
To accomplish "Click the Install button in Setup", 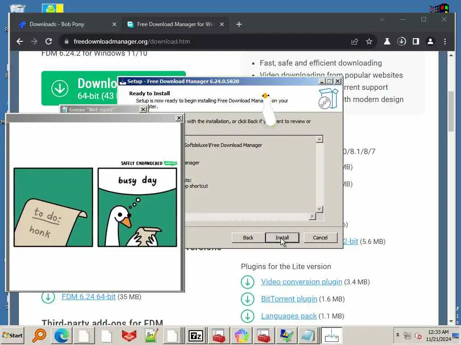I will [282, 238].
